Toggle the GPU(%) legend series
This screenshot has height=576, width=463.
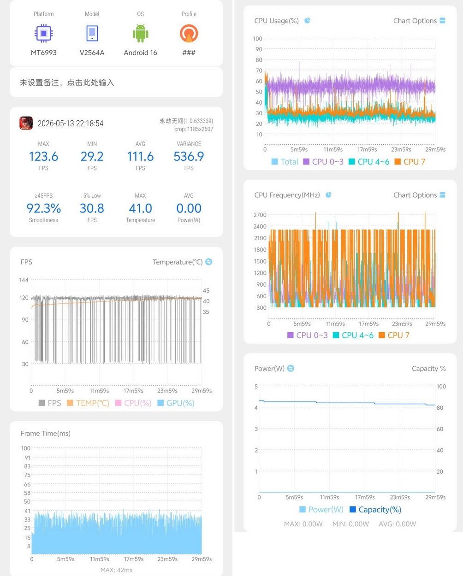[x=176, y=403]
